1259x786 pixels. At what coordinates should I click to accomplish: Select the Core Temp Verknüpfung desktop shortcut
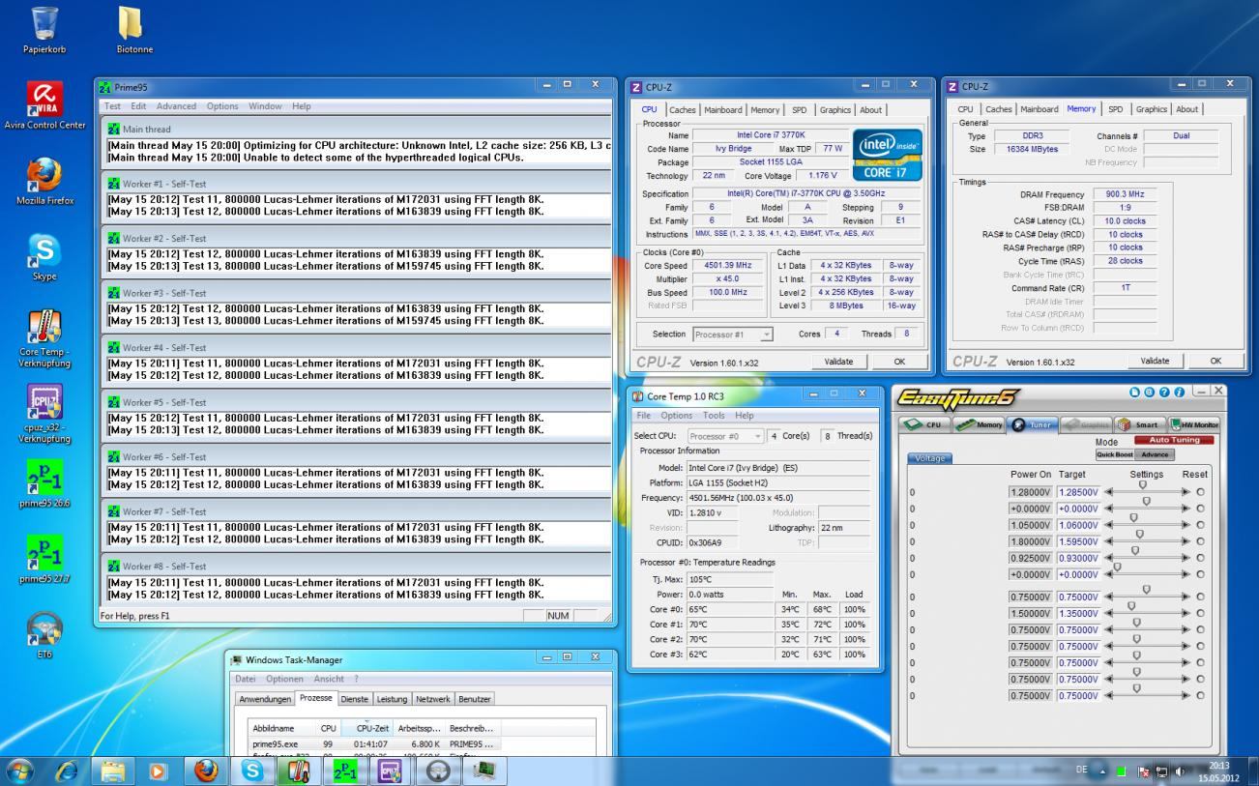pyautogui.click(x=45, y=338)
